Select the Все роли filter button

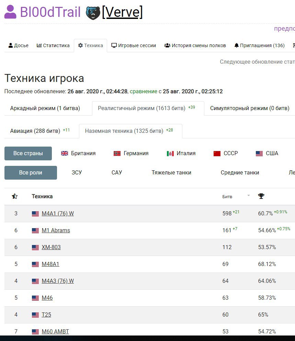[31, 173]
